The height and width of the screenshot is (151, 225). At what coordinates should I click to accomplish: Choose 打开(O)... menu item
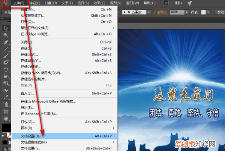(64, 22)
